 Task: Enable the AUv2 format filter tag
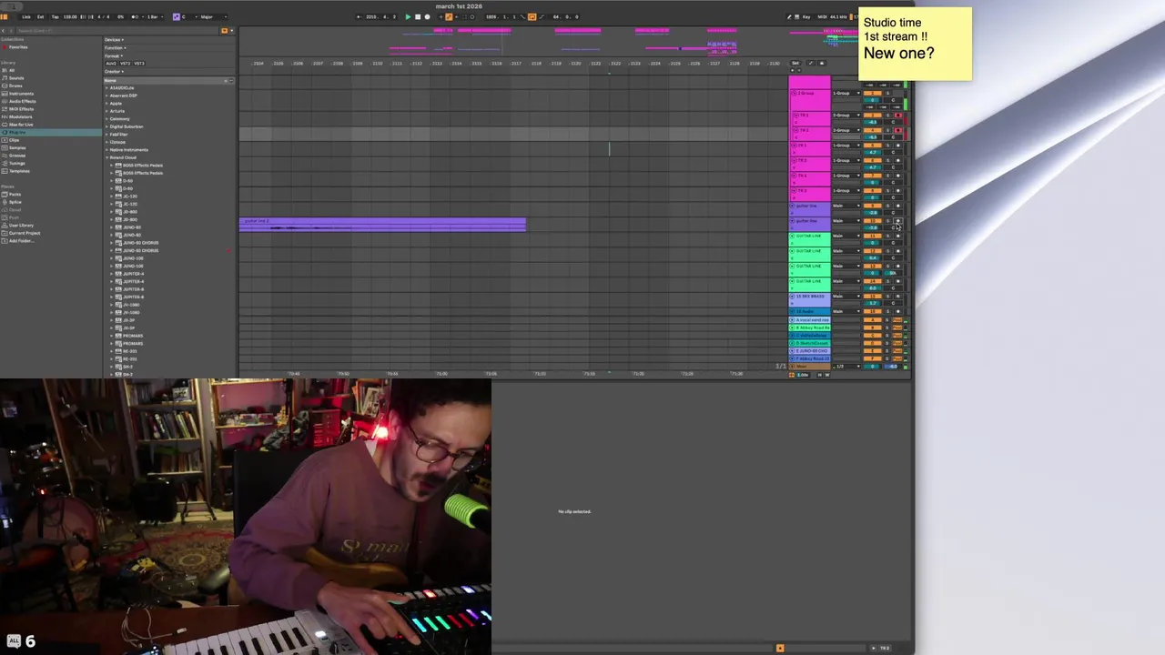(111, 63)
